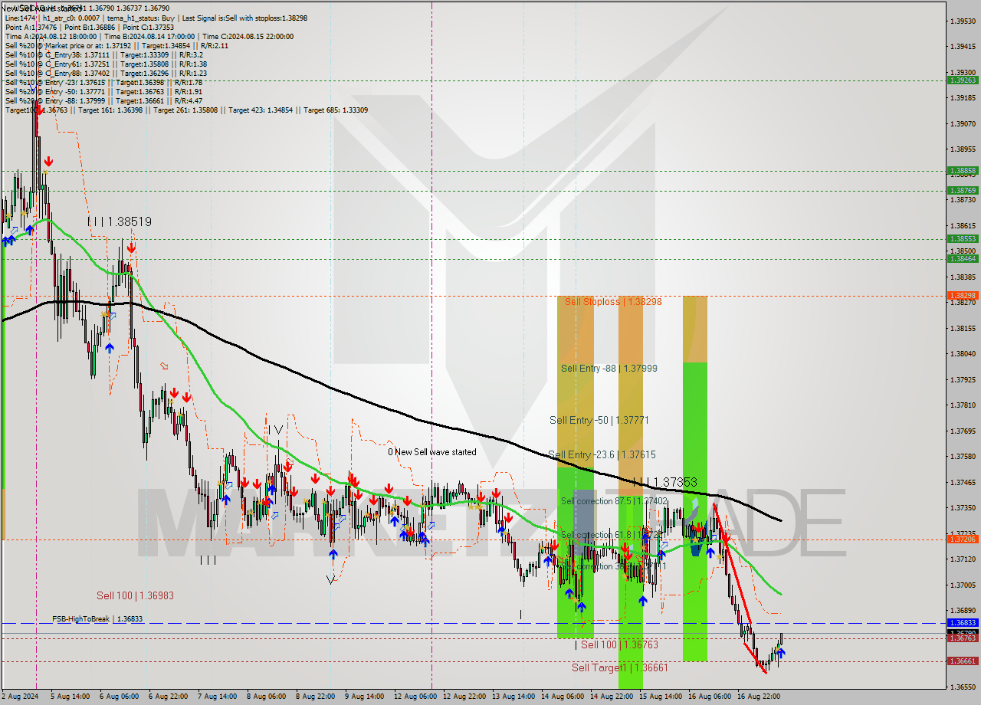Click red price tag 1.36661 on axis

[x=963, y=661]
